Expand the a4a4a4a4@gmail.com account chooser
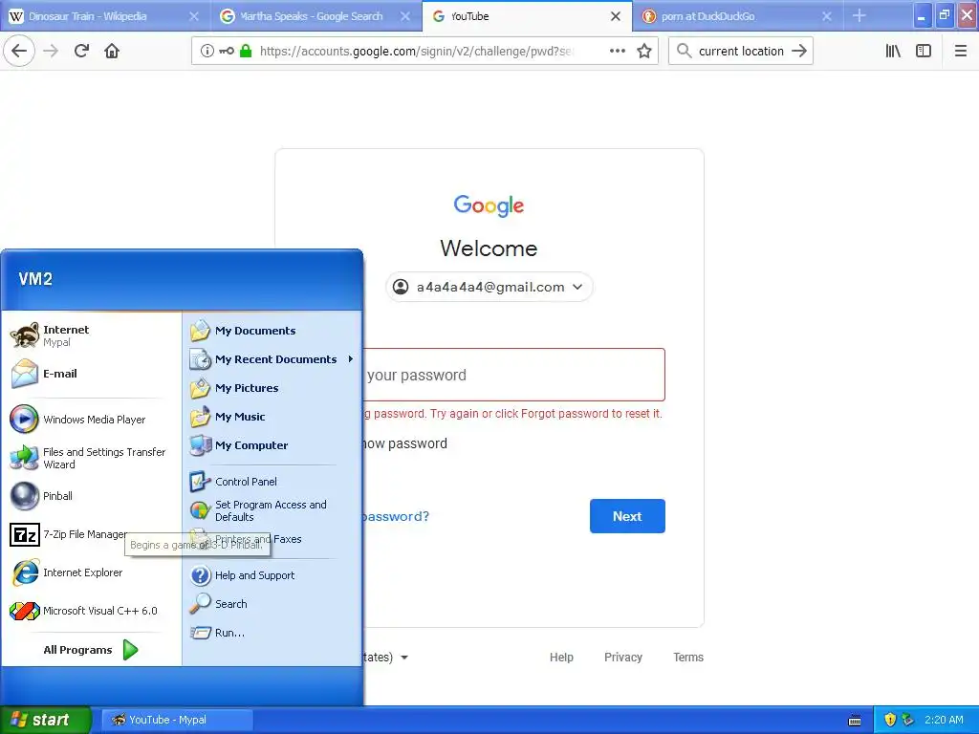Image resolution: width=979 pixels, height=734 pixels. click(489, 287)
